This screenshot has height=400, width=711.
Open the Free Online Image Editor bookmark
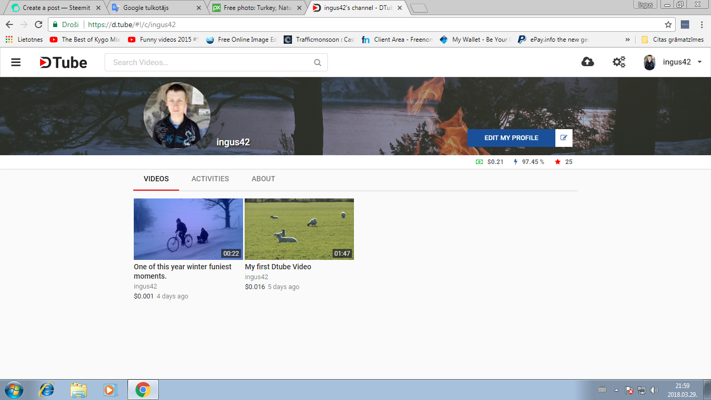(242, 40)
